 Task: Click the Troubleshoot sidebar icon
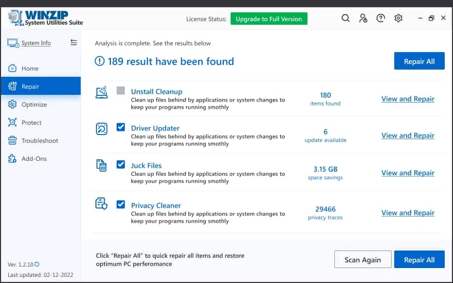pos(12,140)
